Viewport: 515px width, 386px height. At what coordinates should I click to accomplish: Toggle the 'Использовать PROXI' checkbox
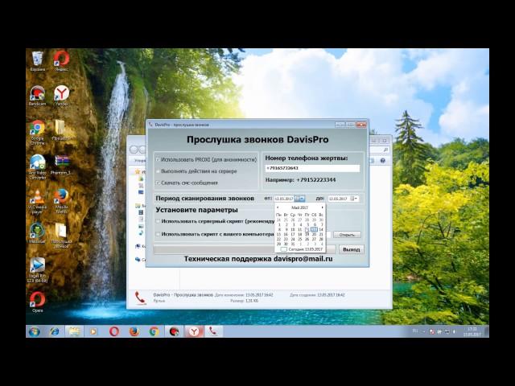point(158,159)
